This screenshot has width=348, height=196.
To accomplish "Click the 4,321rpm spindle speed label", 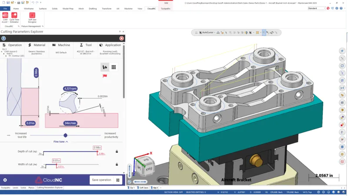I will (x=70, y=89).
